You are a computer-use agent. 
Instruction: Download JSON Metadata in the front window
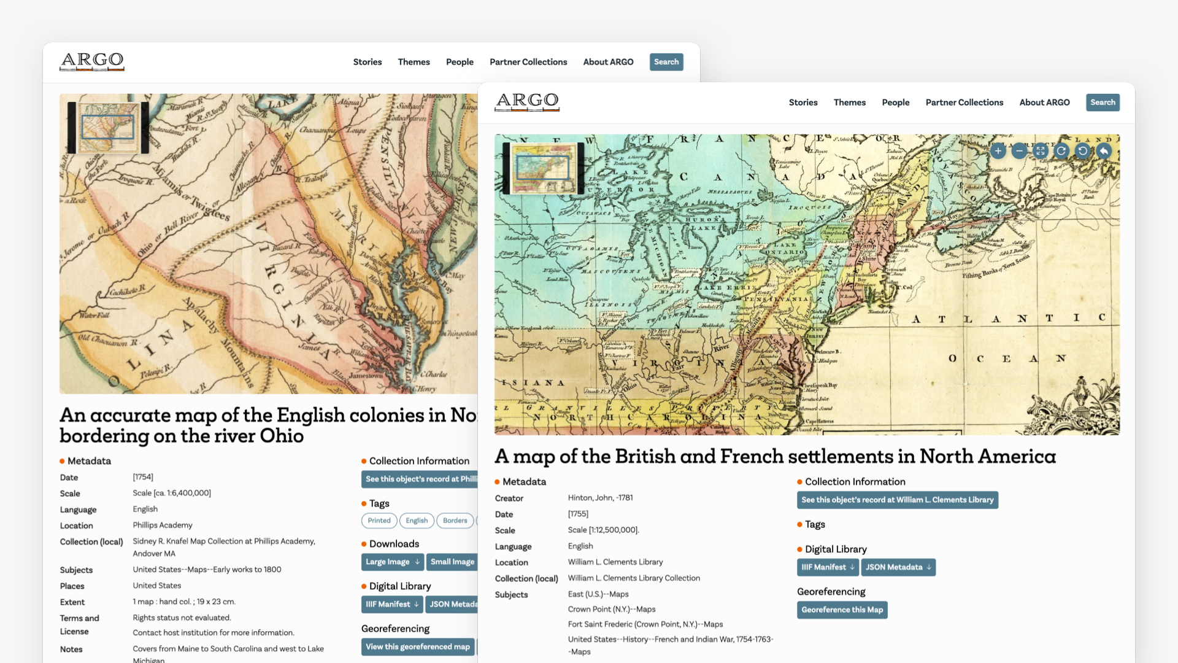point(899,567)
